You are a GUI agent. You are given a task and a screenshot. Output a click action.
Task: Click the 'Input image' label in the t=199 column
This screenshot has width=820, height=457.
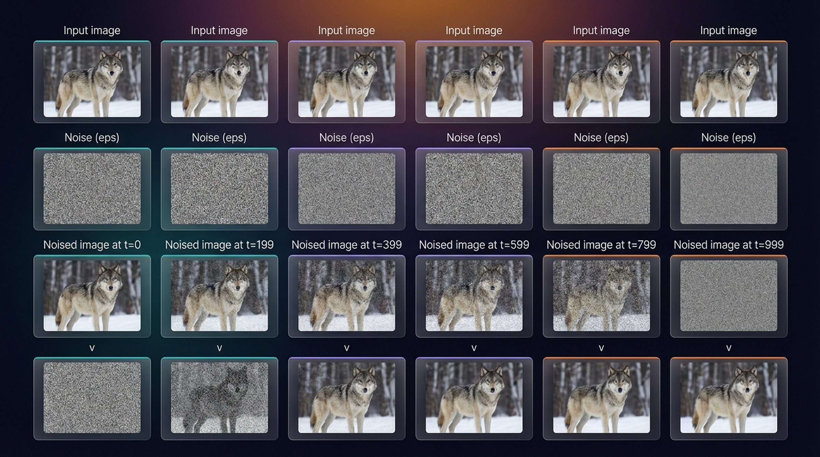click(x=219, y=31)
